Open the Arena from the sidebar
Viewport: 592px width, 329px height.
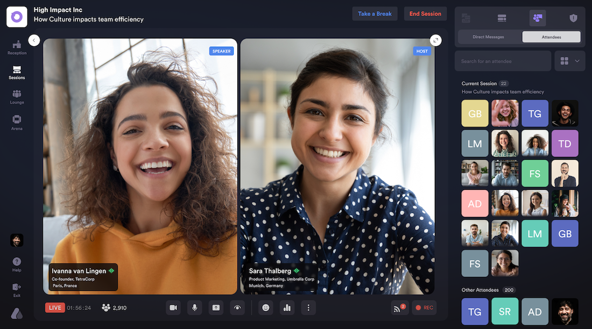(17, 122)
